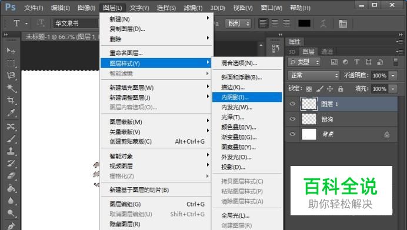Select the Brush tool

click(11, 139)
